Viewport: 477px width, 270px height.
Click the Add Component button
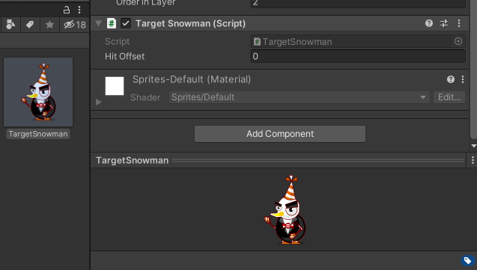(x=280, y=134)
